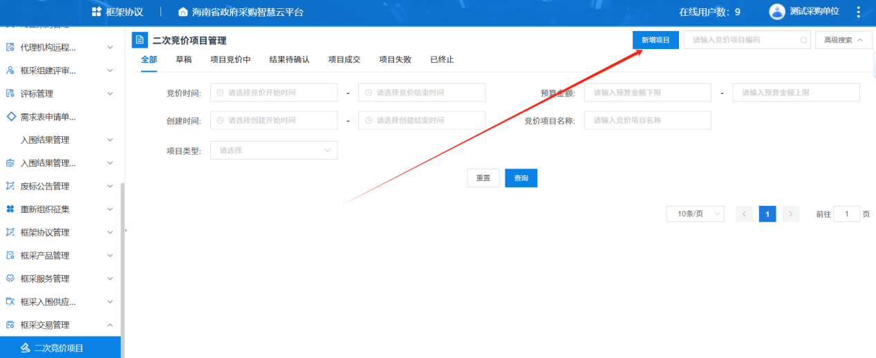Expand the 框采组建评审 menu chevron
Screen dimensions: 876x358
pyautogui.click(x=110, y=70)
